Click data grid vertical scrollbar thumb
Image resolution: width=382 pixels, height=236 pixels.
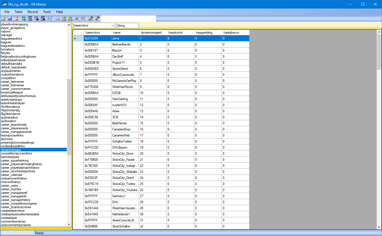379,52
